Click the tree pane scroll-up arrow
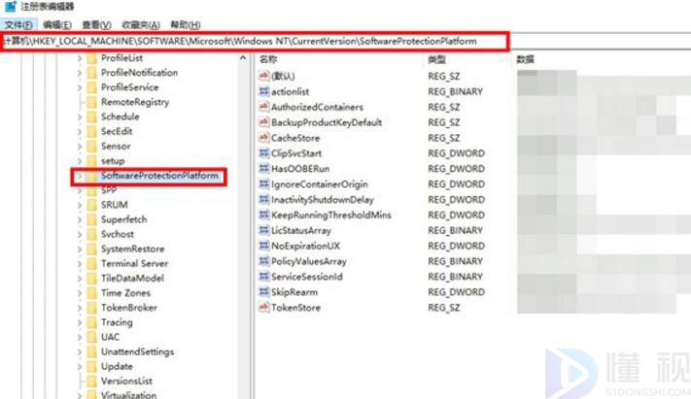 coord(243,58)
